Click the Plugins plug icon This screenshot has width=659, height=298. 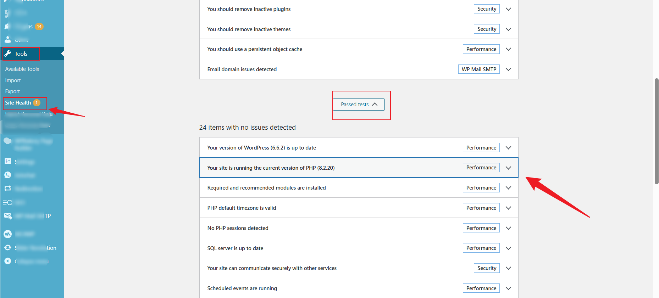click(x=7, y=27)
